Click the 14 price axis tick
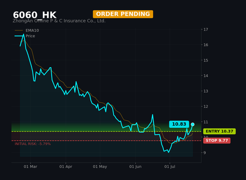 (x=206, y=75)
